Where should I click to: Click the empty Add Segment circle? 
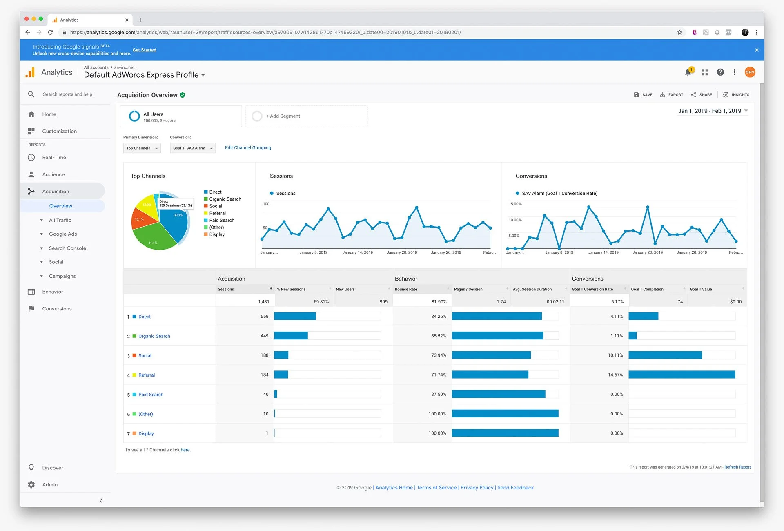click(x=257, y=116)
